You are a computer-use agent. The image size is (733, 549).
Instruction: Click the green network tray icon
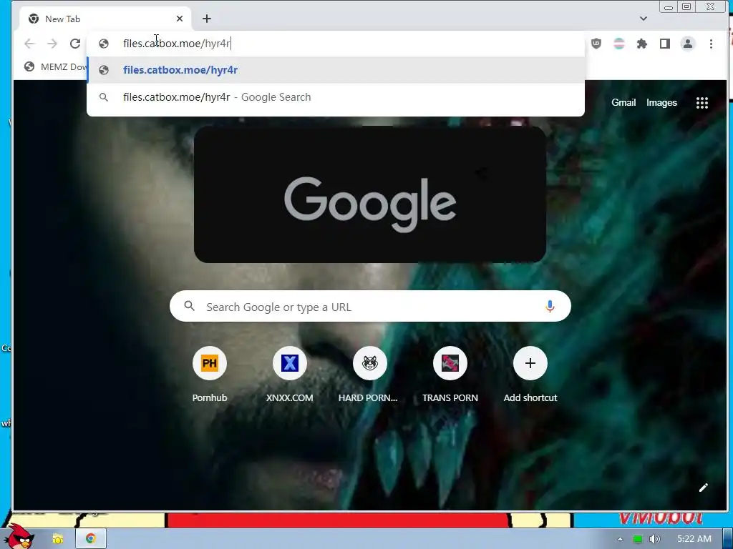tap(637, 539)
